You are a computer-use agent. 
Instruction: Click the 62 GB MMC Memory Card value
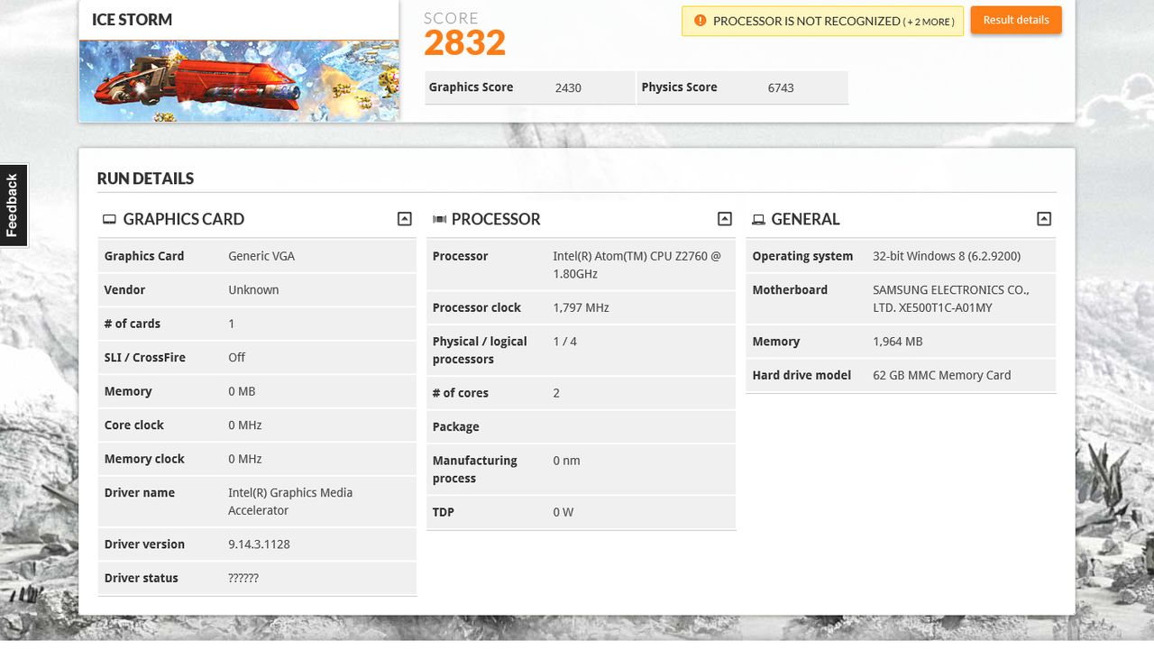(941, 375)
